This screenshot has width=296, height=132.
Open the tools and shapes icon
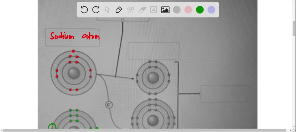tap(130, 10)
